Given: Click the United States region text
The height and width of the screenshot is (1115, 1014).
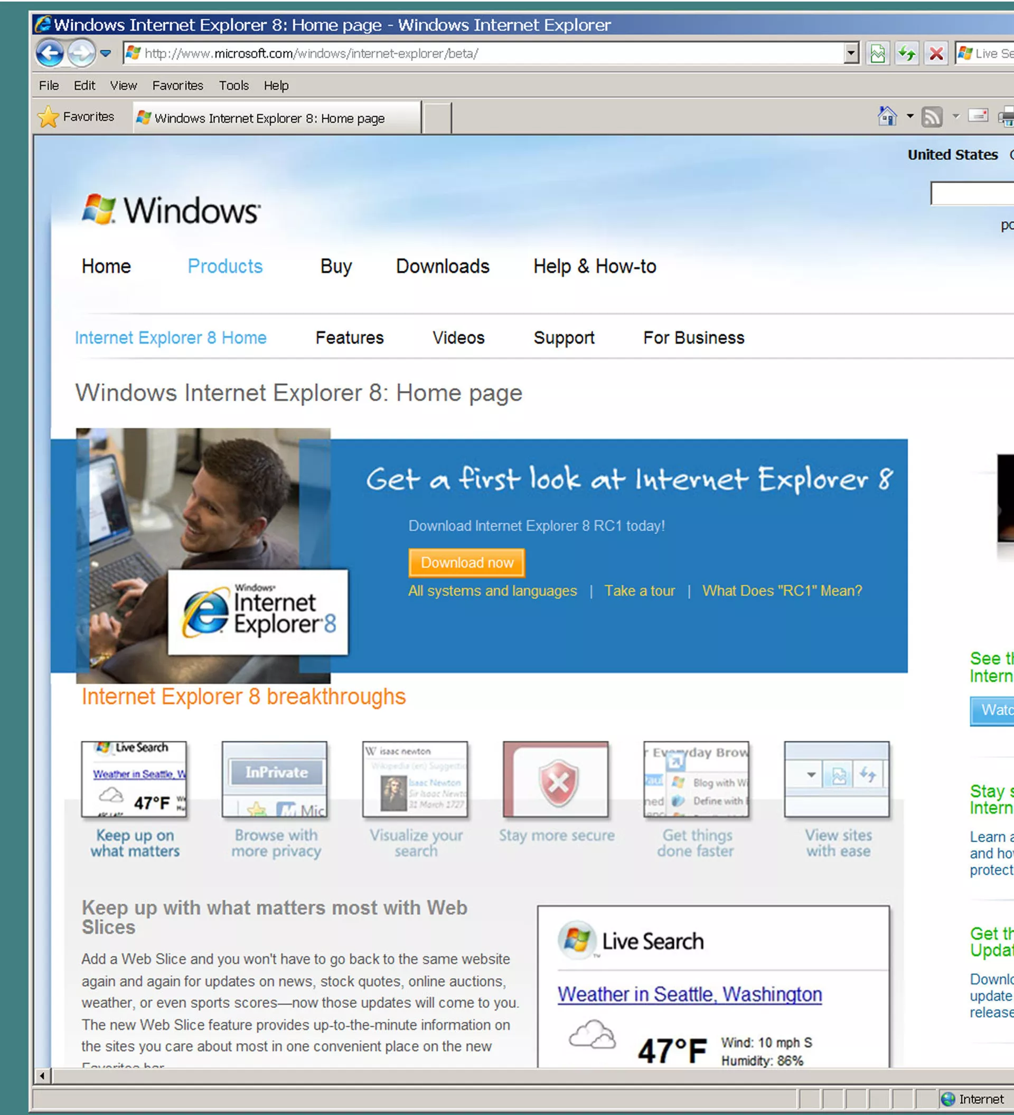Looking at the screenshot, I should pos(953,155).
